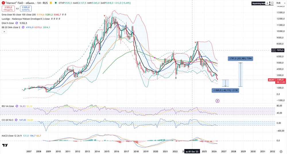Viewport: 287px width, 154px height.
Task: Click the -400,00 CCI scale label
Action: click(x=281, y=131)
